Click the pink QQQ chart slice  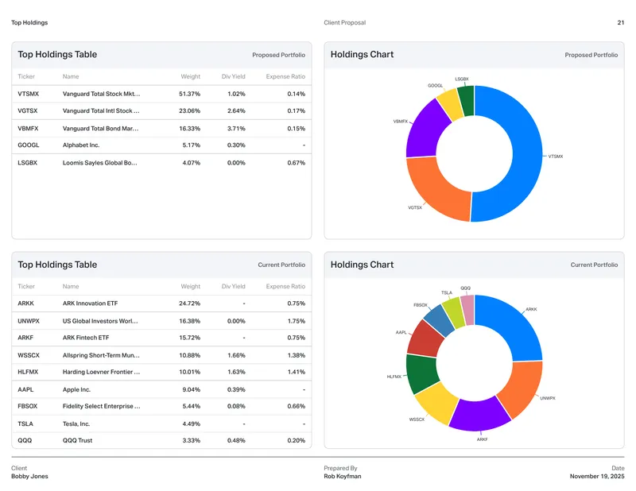(467, 310)
